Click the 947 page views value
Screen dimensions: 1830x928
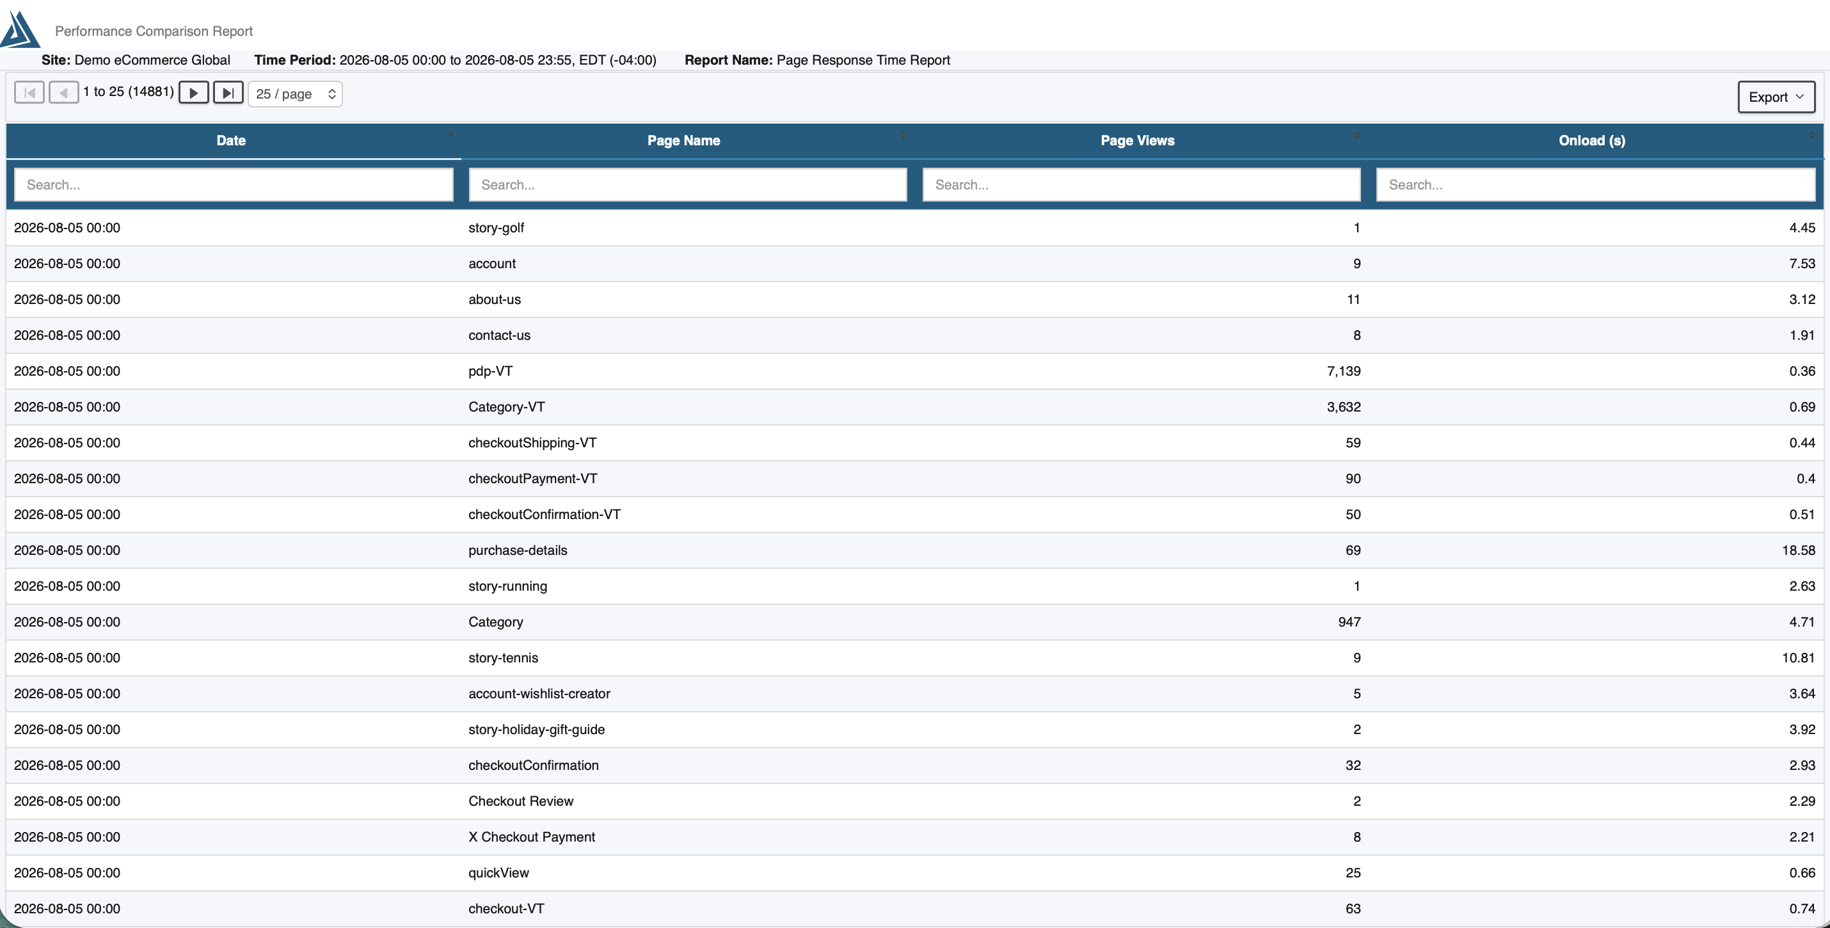[1349, 621]
